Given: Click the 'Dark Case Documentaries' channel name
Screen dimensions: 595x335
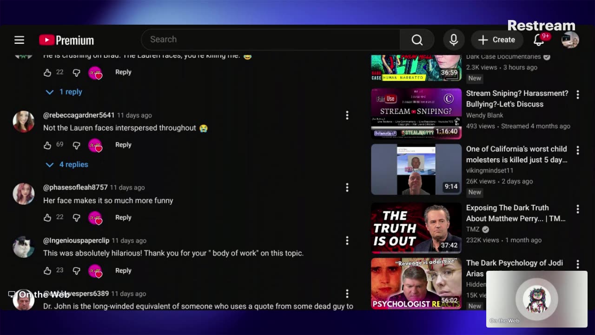Looking at the screenshot, I should (x=503, y=57).
